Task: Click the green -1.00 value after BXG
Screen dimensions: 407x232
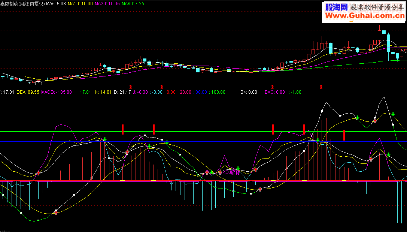Action: [x=295, y=92]
